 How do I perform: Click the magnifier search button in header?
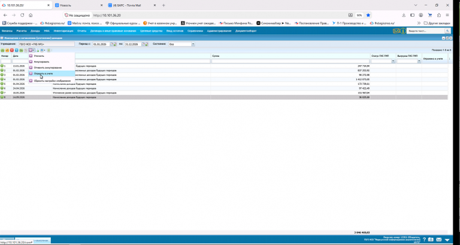click(x=447, y=30)
